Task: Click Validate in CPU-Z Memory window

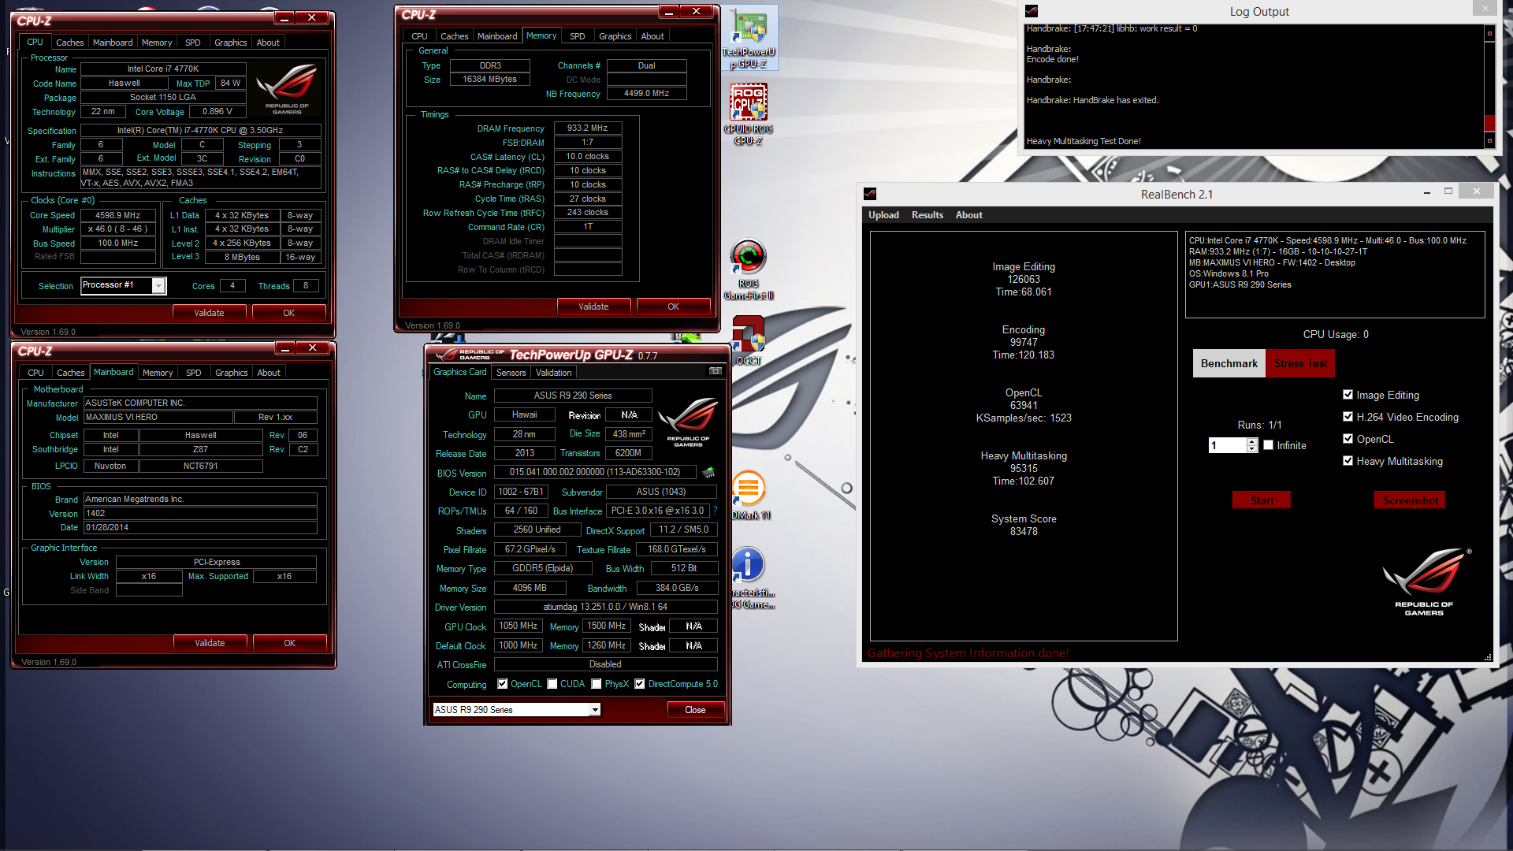Action: [x=593, y=307]
